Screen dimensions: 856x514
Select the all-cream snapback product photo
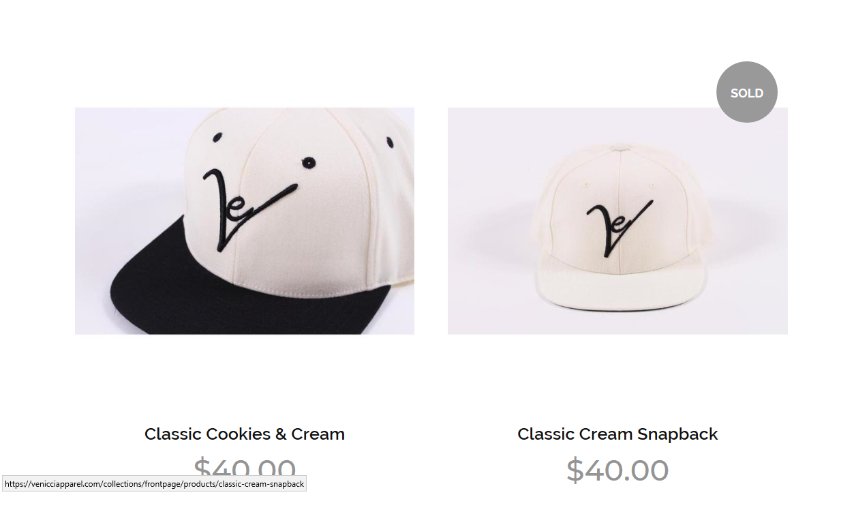pyautogui.click(x=617, y=221)
